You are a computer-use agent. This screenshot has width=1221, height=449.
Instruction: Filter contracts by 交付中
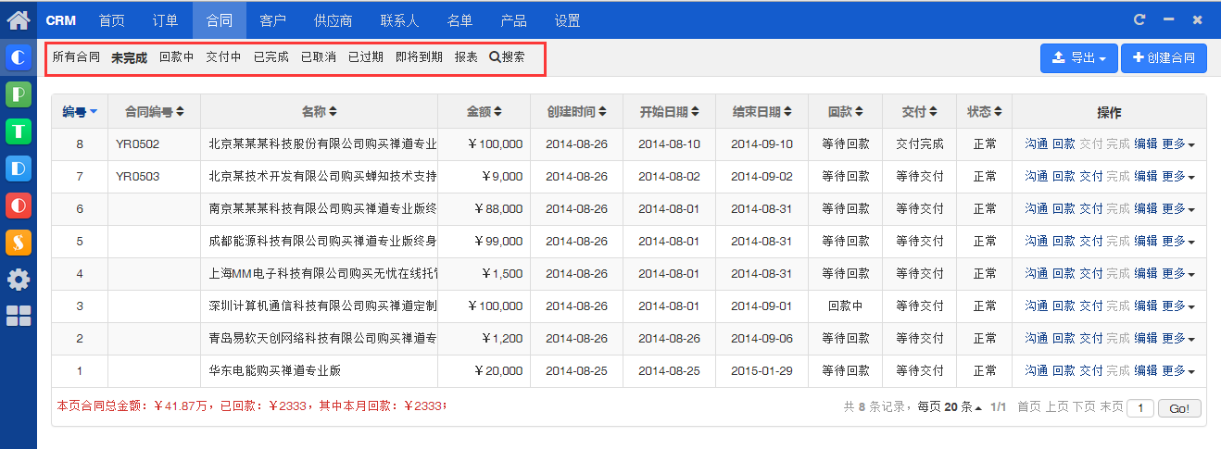click(x=224, y=57)
